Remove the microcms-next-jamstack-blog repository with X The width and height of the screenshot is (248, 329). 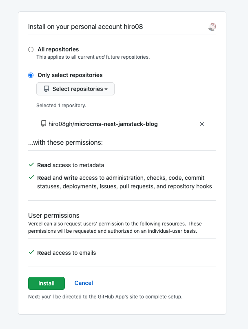point(201,124)
